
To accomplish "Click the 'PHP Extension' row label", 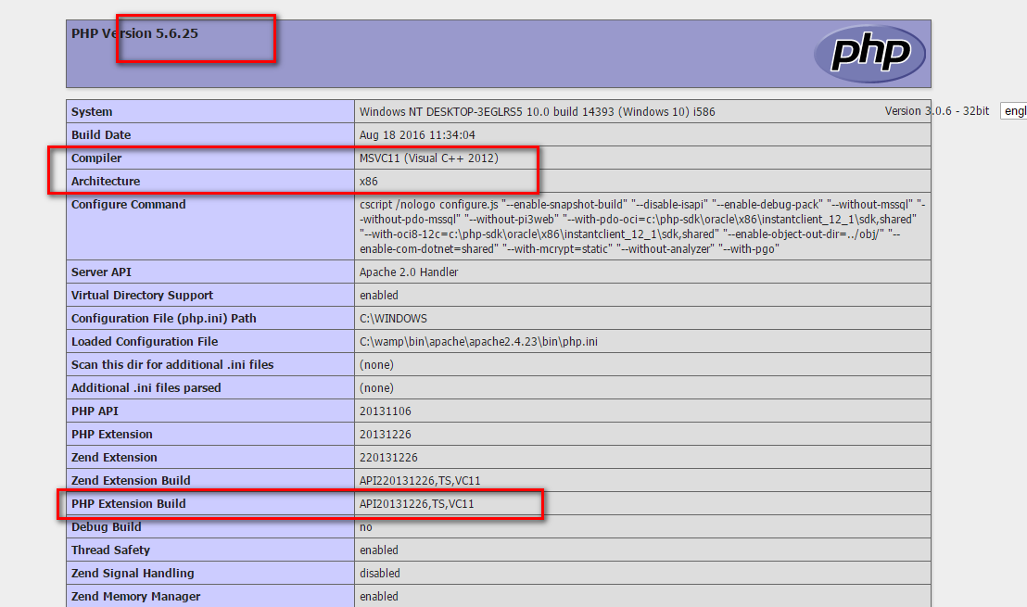I will 112,434.
